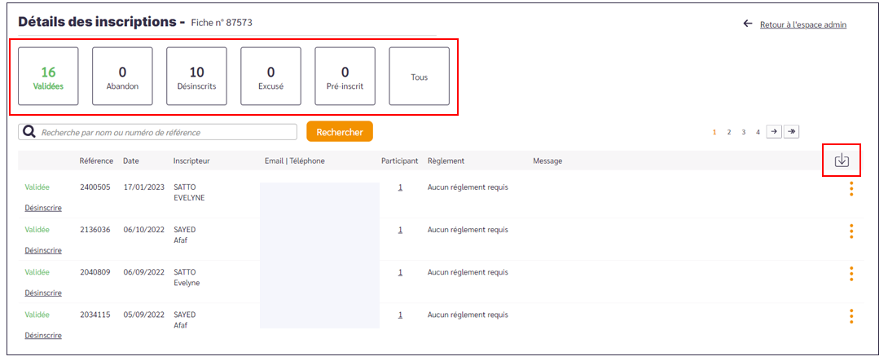Jump to last page arrow
This screenshot has width=888, height=361.
tap(790, 131)
